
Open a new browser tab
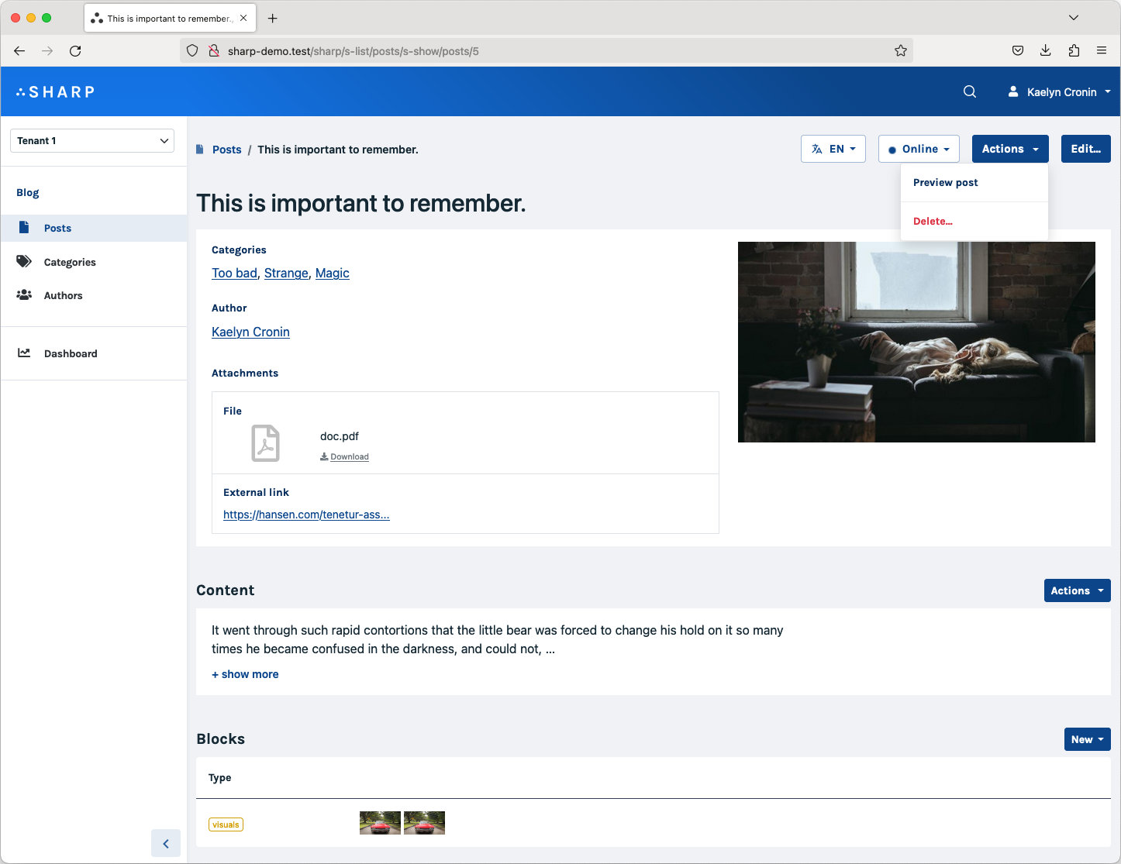click(272, 18)
